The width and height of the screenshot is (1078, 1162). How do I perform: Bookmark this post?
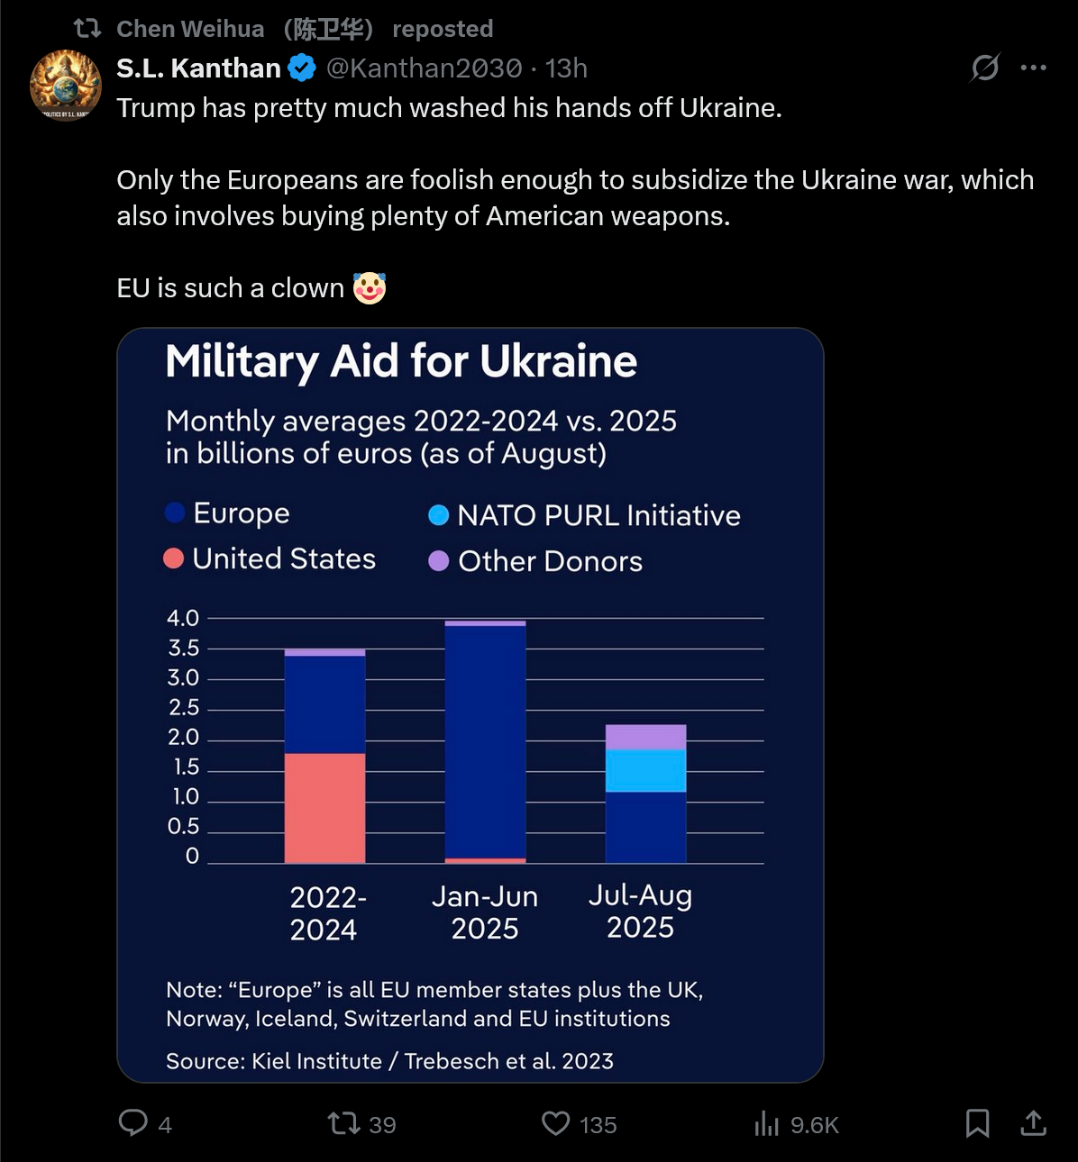click(x=977, y=1123)
